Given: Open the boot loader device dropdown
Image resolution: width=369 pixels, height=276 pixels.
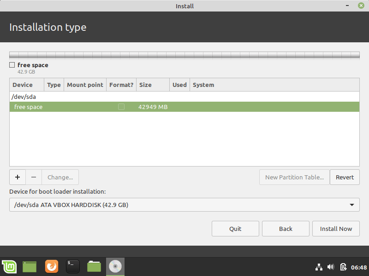Looking at the screenshot, I should coord(184,205).
